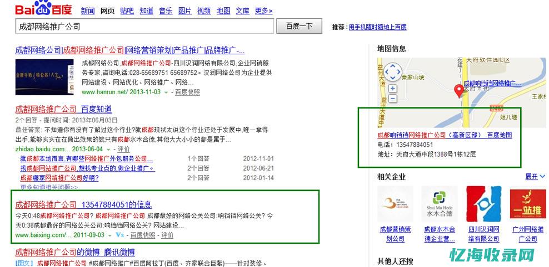Click 评价 beside the baixing.com result
The image size is (549, 267).
[167, 235]
